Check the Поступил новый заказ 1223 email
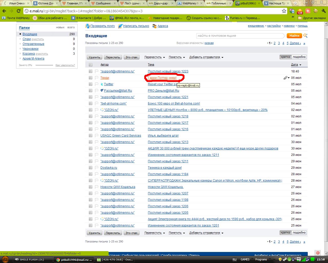The width and height of the screenshot is (328, 263). (x=90, y=71)
